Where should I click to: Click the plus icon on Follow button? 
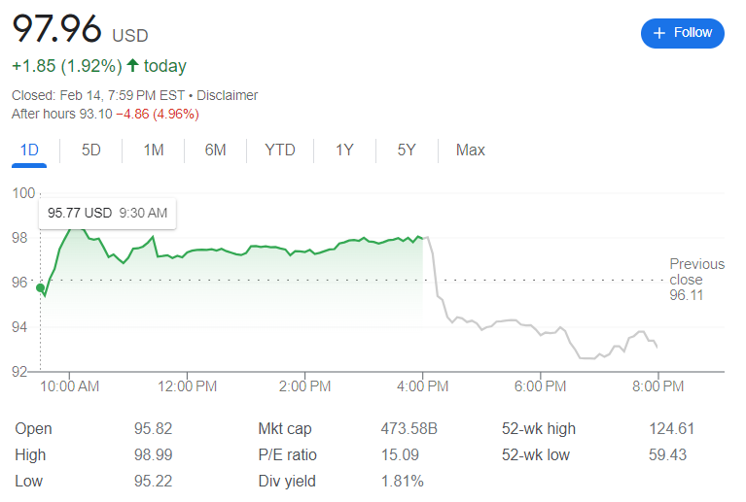click(x=659, y=33)
